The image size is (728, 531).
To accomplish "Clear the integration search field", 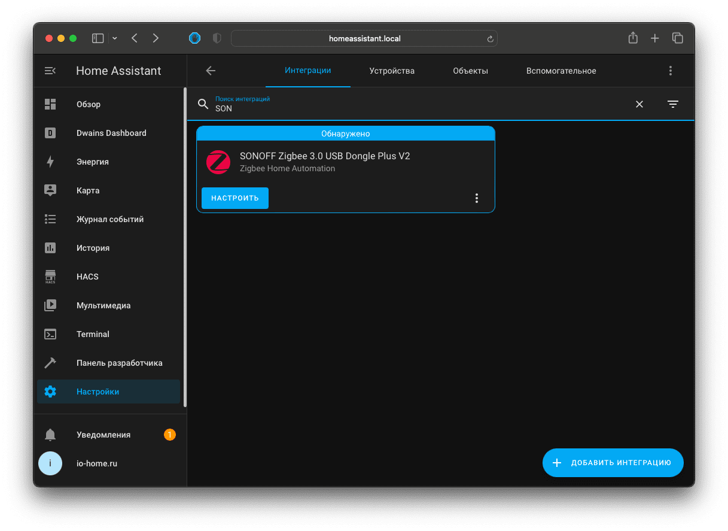I will point(639,104).
